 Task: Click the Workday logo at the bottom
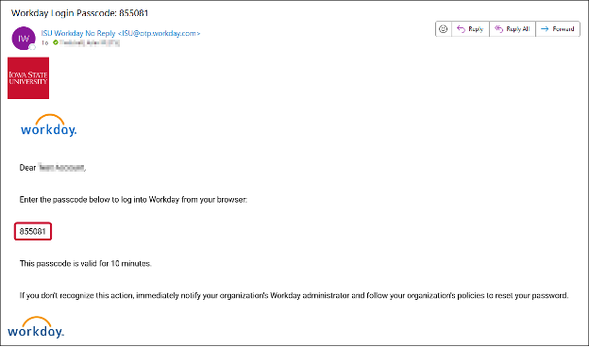tap(36, 327)
